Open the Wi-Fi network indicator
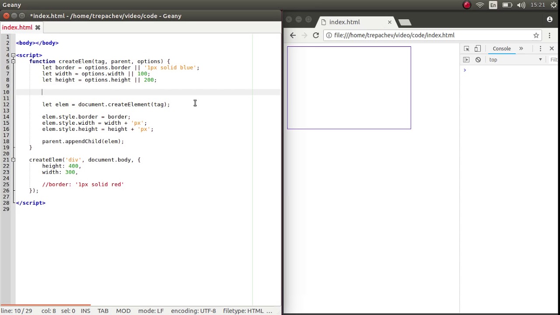Viewport: 560px width, 315px height. pyautogui.click(x=480, y=5)
